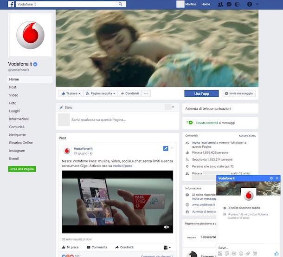Open Ricarica Online in sidebar
This screenshot has width=283, height=257.
[x=21, y=143]
